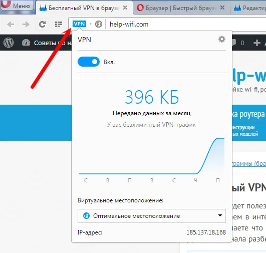
Task: Open the Советы по... site link
Action: [x=53, y=43]
